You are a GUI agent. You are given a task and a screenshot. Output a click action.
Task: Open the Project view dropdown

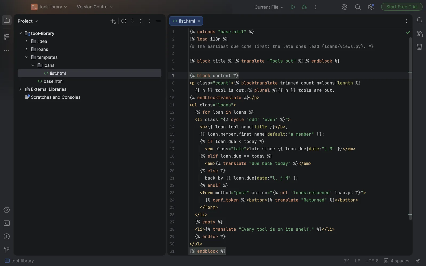coord(28,21)
